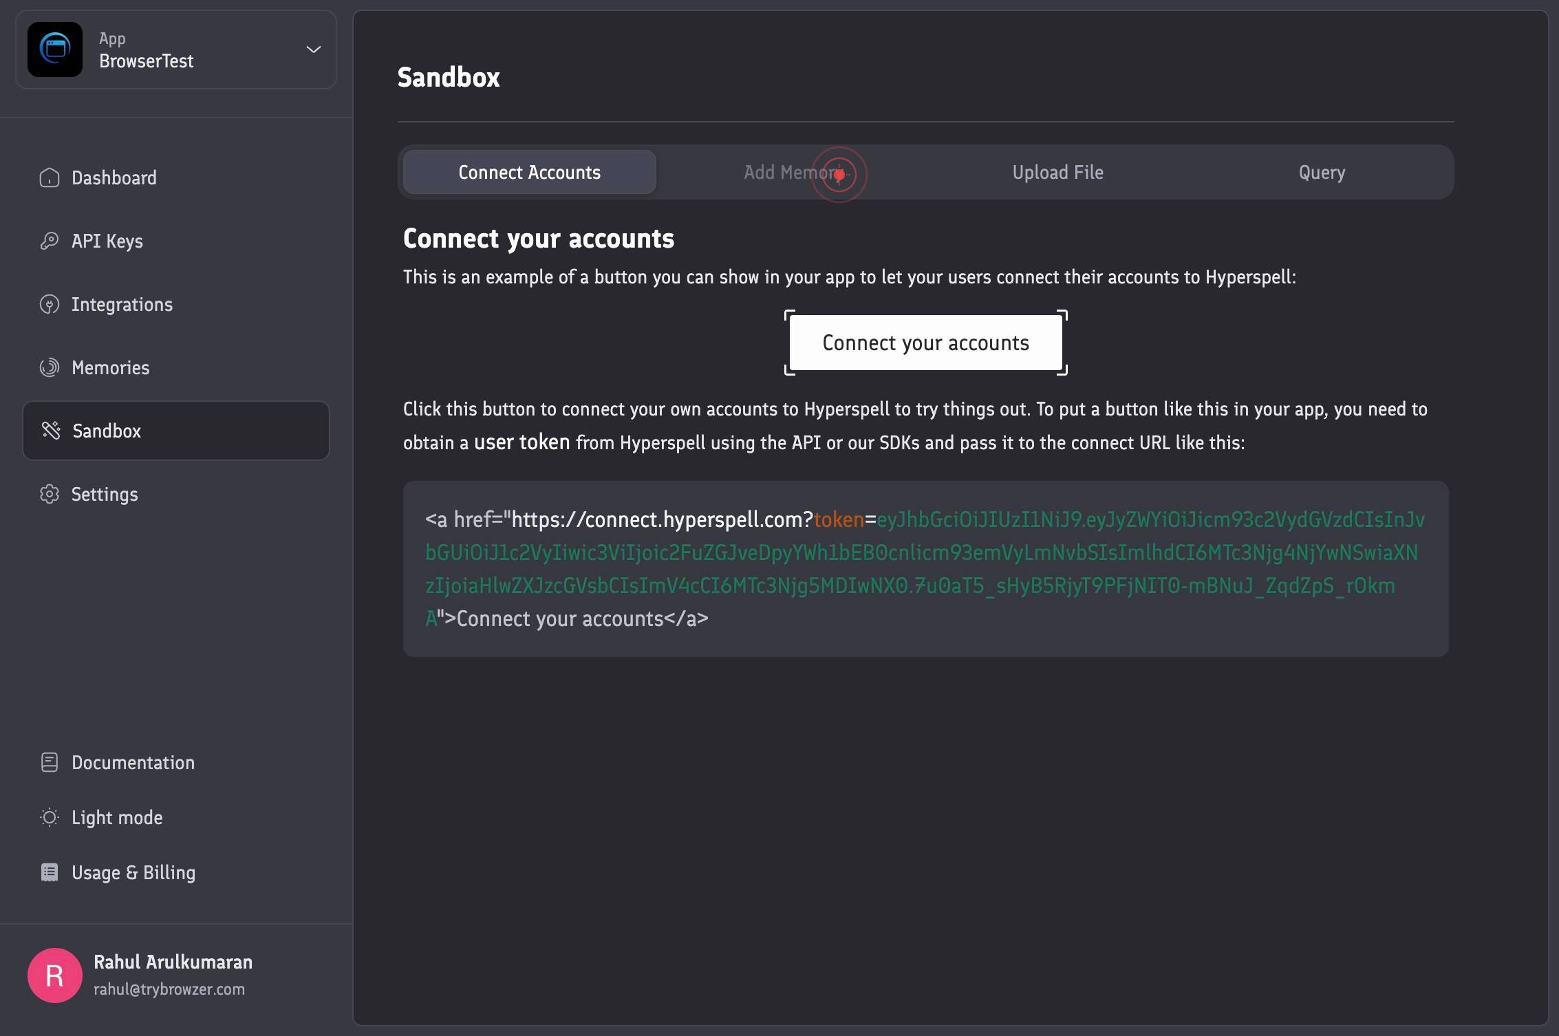Image resolution: width=1559 pixels, height=1036 pixels.
Task: Switch to the Add Memory tab
Action: pyautogui.click(x=793, y=172)
